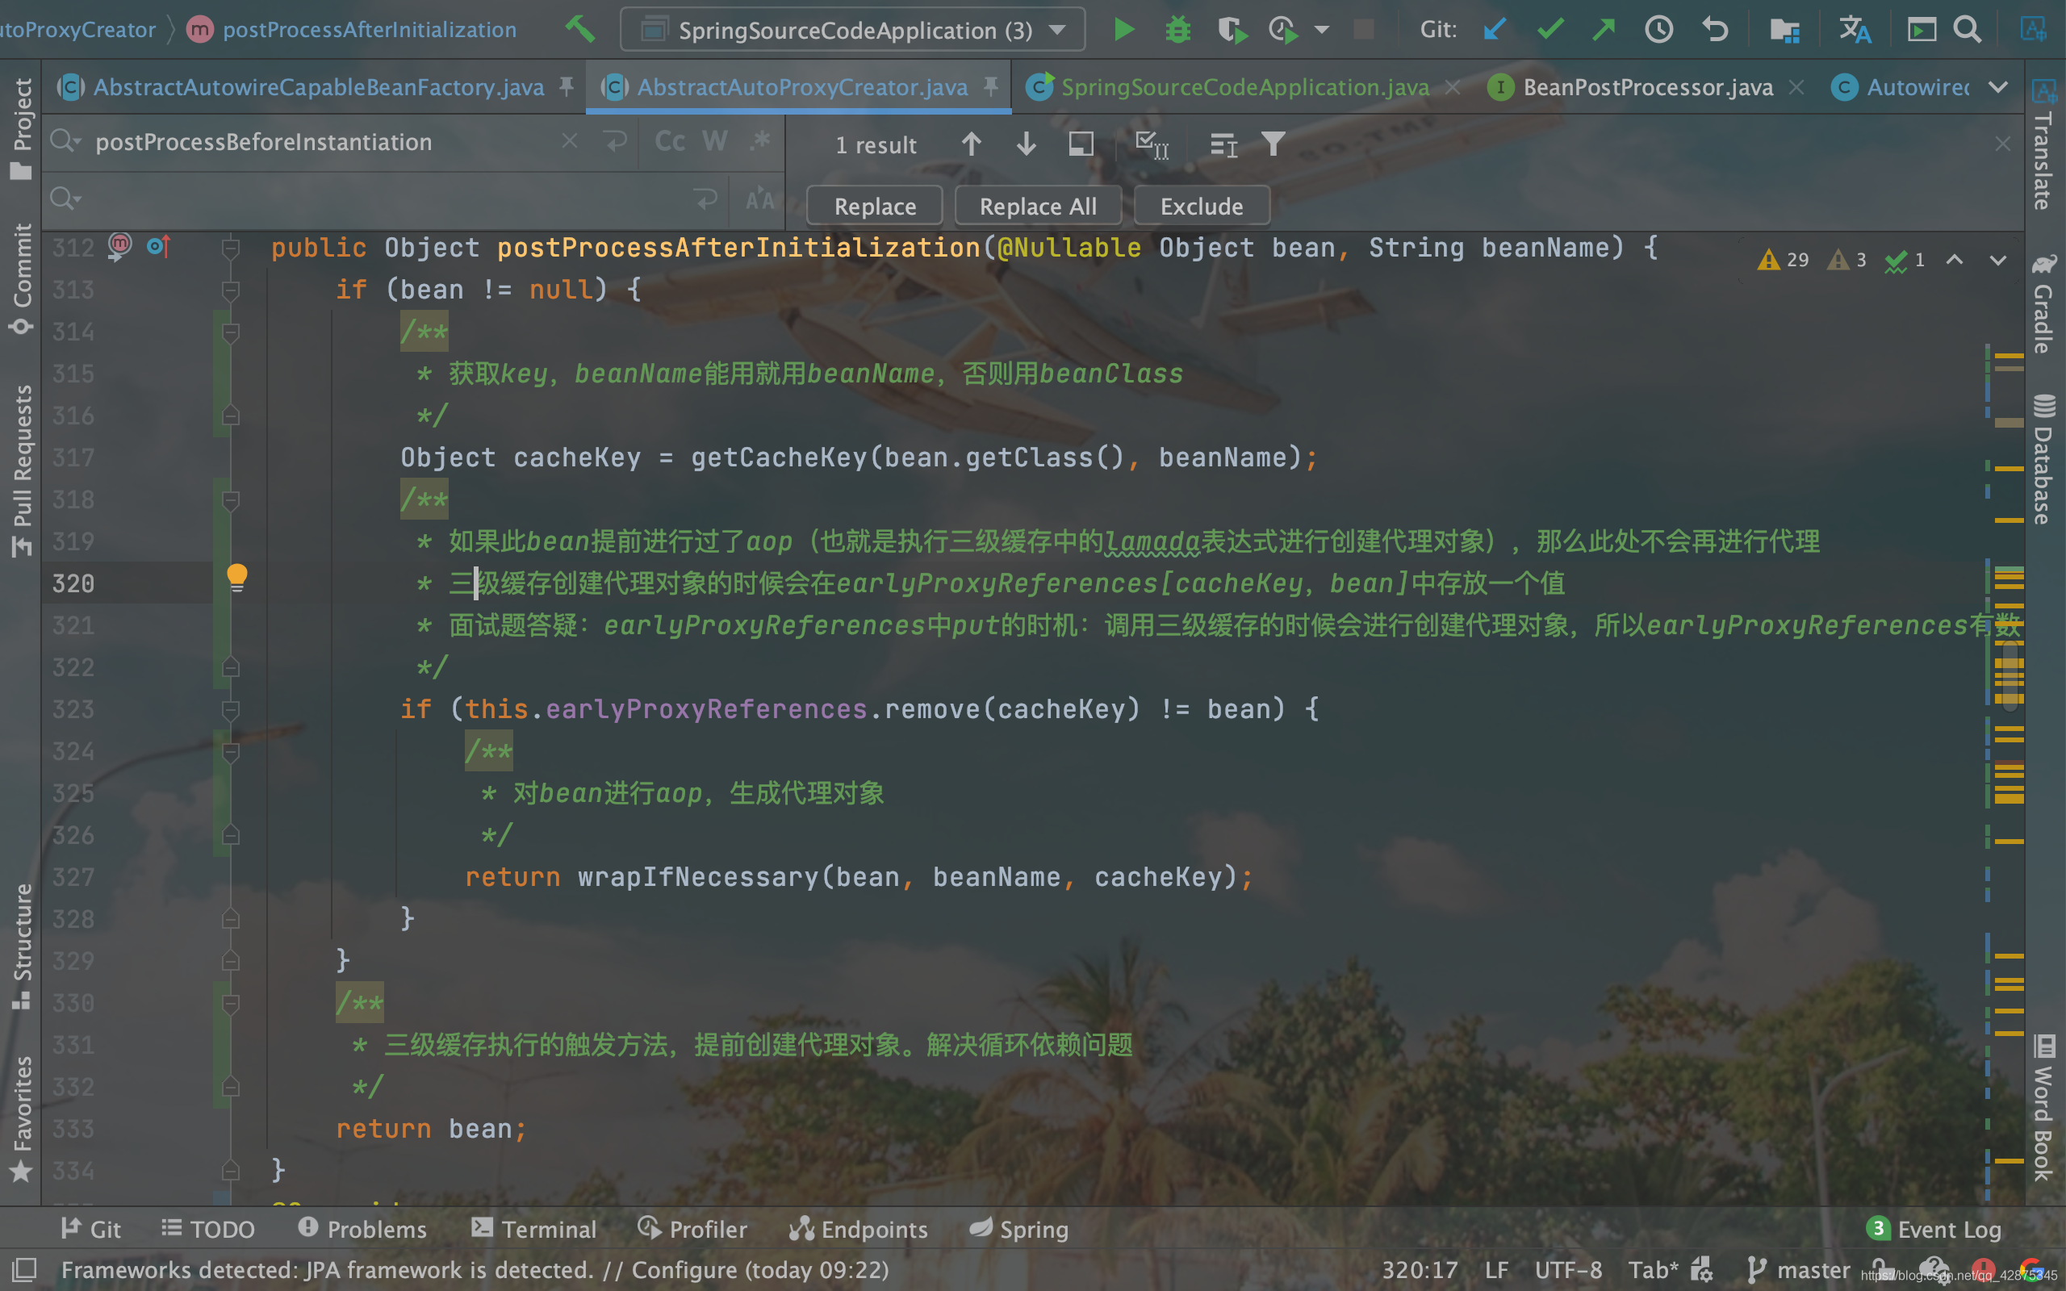Switch to BeanPostProcessor.java tab
This screenshot has height=1291, width=2066.
pyautogui.click(x=1647, y=87)
